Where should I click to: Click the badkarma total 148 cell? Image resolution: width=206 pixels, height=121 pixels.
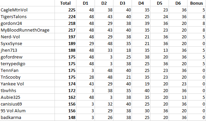click(65, 117)
